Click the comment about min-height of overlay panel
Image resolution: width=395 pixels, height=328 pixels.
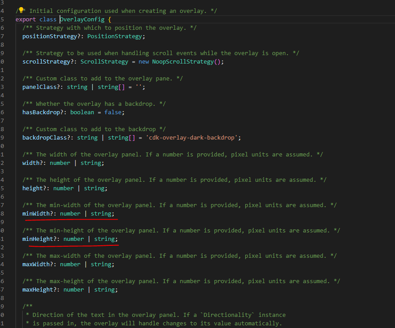pos(181,231)
